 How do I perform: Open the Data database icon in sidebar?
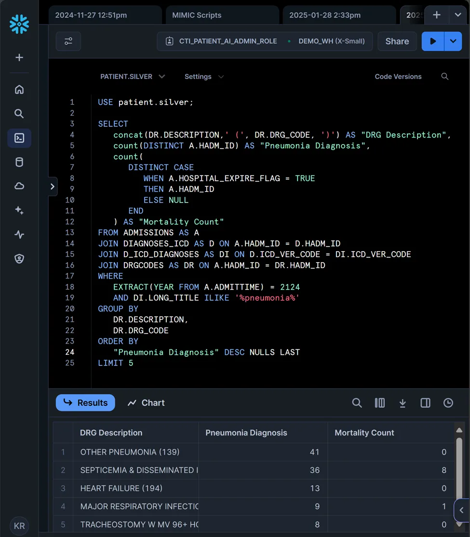[19, 162]
